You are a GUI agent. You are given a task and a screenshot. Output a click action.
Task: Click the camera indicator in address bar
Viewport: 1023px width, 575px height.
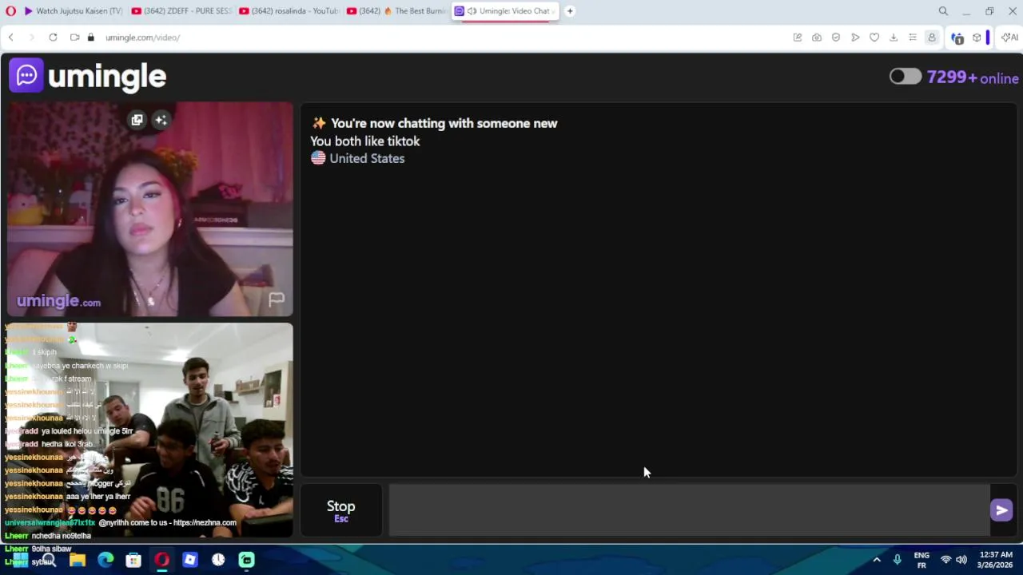point(74,38)
